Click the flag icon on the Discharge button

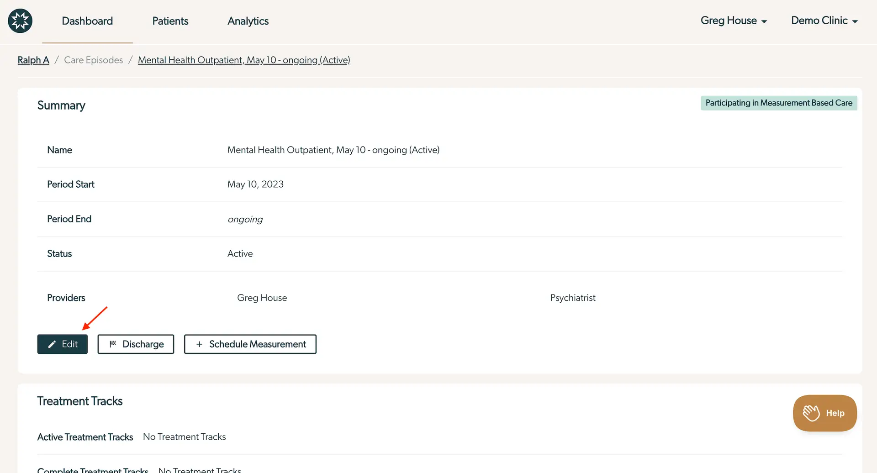[x=113, y=344]
